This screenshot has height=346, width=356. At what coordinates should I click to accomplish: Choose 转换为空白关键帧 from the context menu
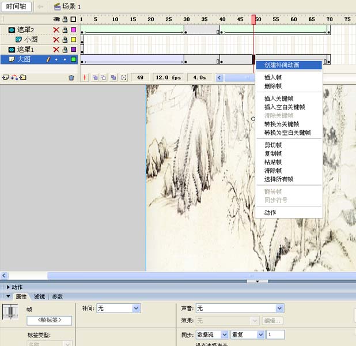289,133
